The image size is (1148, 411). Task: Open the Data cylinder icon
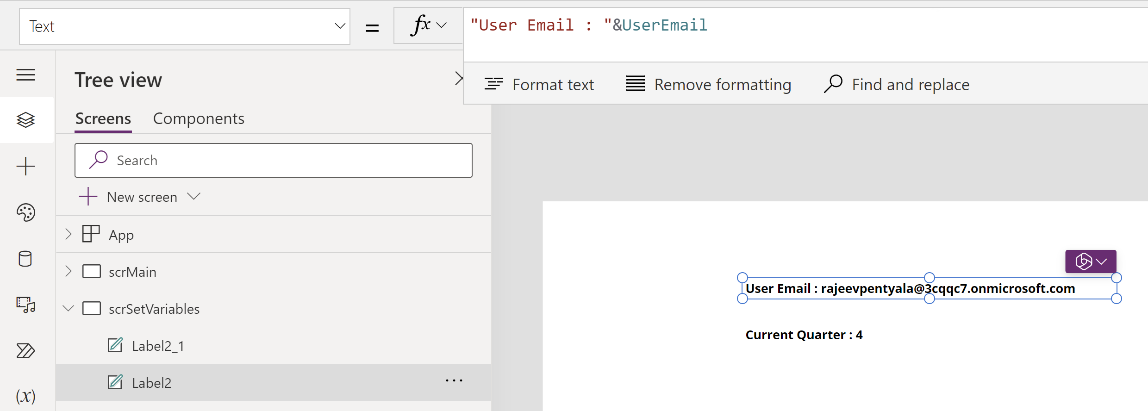(x=25, y=259)
